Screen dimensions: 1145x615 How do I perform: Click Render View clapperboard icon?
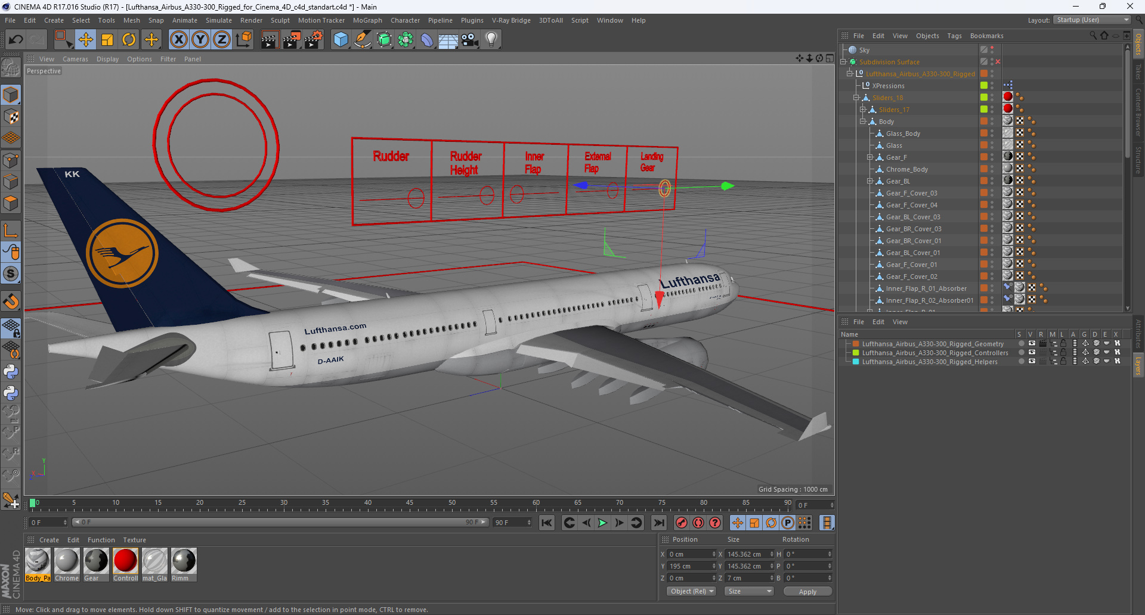coord(270,40)
